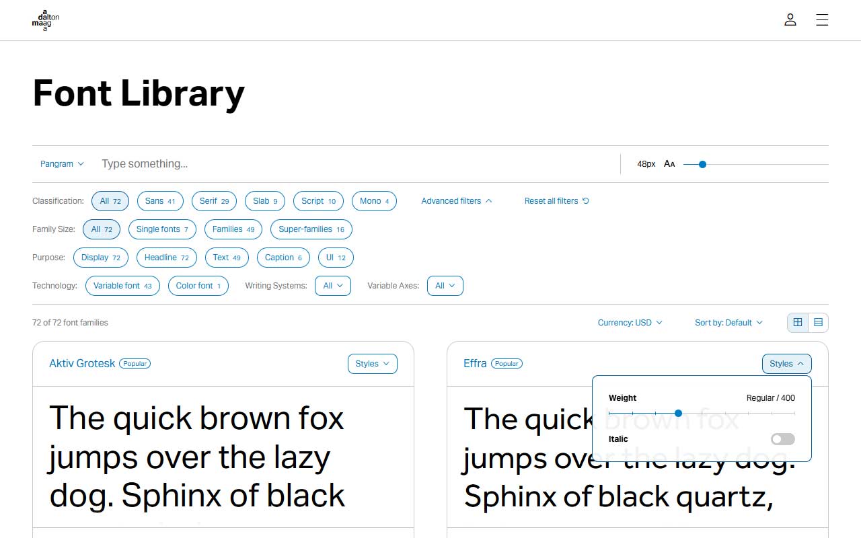Switch to list view layout
Image resolution: width=861 pixels, height=538 pixels.
tap(818, 322)
